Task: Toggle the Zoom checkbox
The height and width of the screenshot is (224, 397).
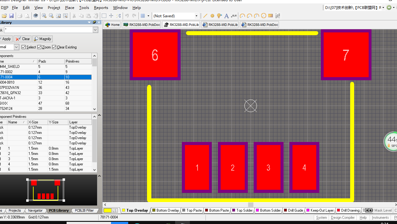Action: coord(39,47)
